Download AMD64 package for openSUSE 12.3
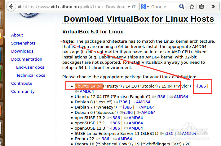 136,128
